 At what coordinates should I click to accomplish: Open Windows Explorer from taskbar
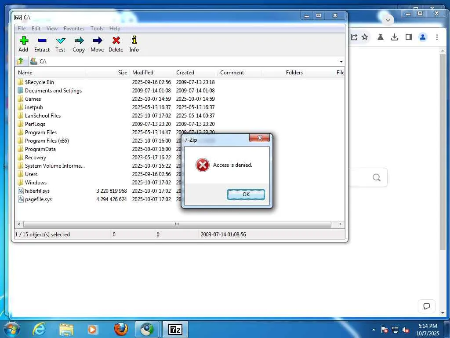(x=66, y=329)
